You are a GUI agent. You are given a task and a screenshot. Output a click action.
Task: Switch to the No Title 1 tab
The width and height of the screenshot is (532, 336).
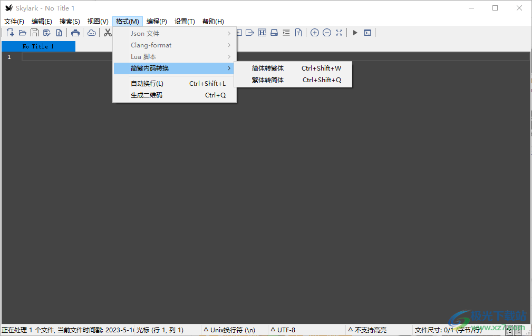38,46
